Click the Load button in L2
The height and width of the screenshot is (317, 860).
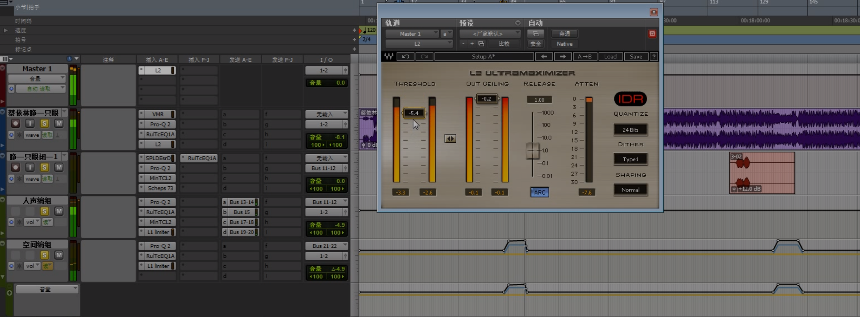tap(610, 57)
